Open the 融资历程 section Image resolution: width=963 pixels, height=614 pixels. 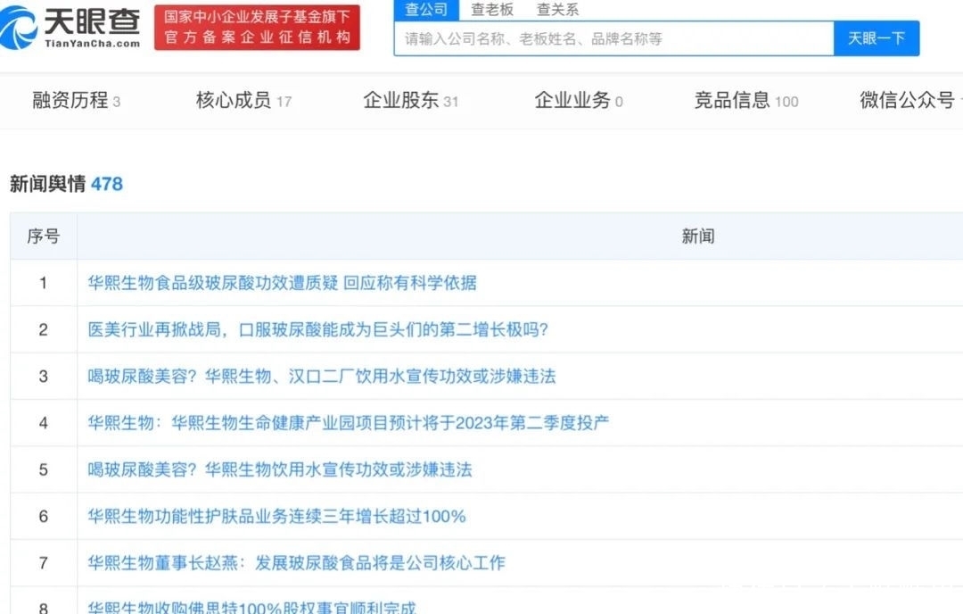71,101
